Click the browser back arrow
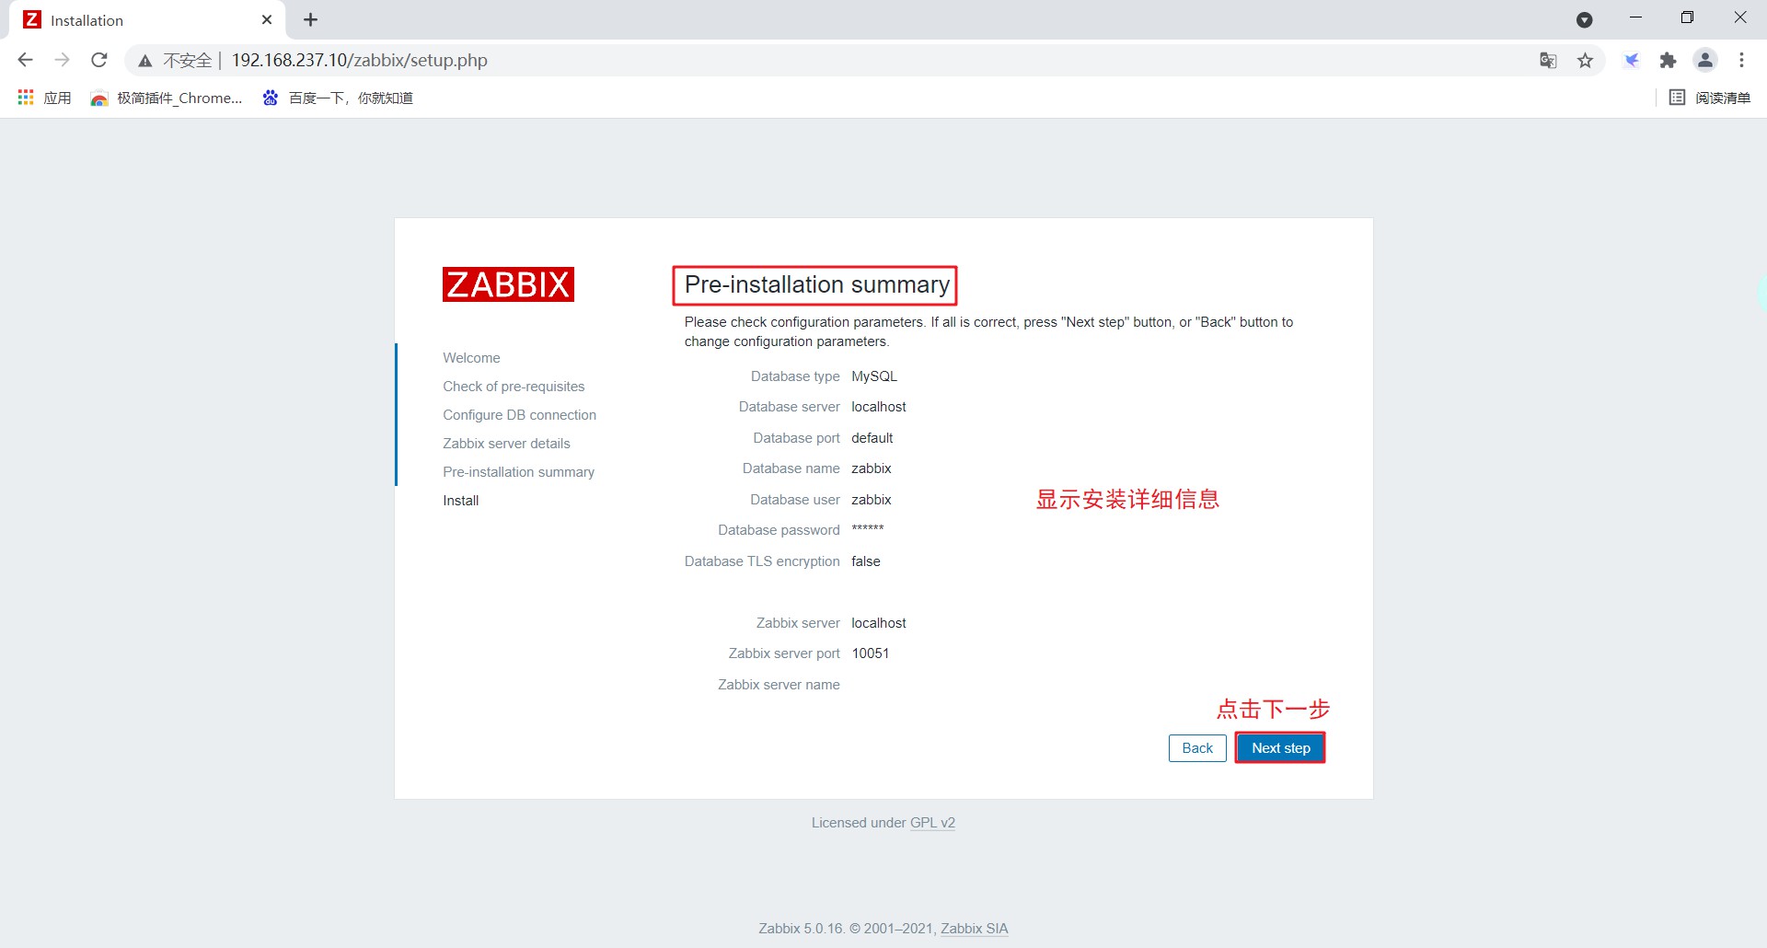1767x948 pixels. (25, 60)
